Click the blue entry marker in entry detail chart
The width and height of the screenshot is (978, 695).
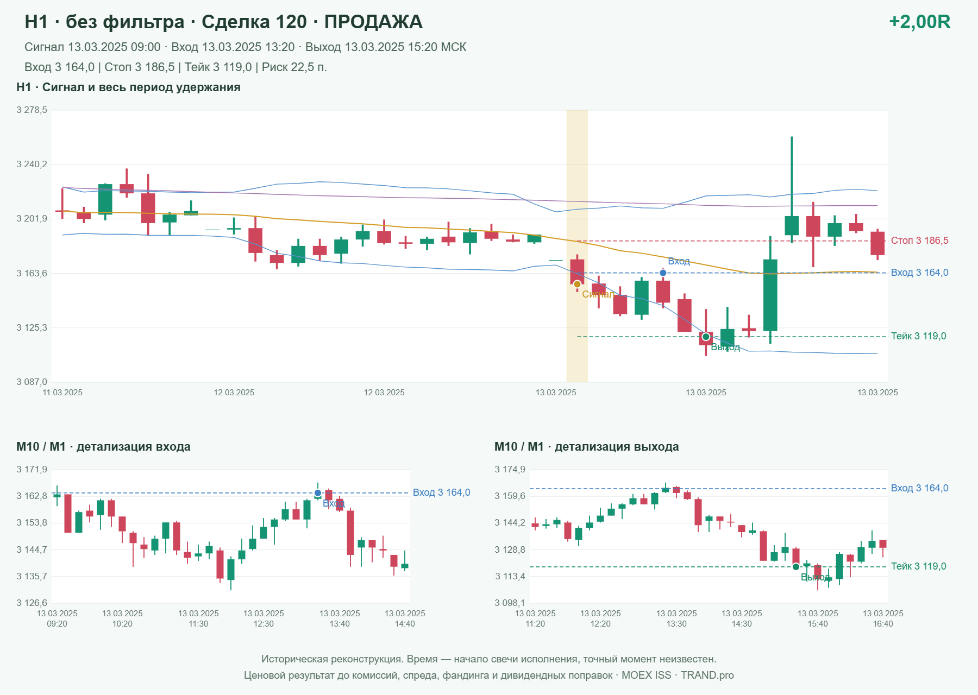(x=318, y=493)
